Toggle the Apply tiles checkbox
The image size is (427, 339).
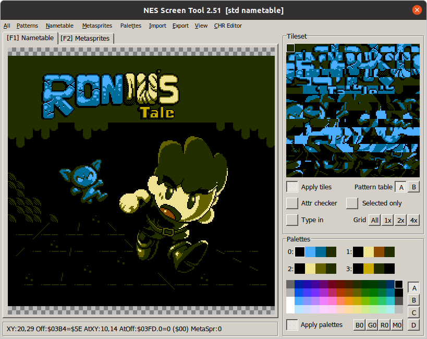(292, 187)
